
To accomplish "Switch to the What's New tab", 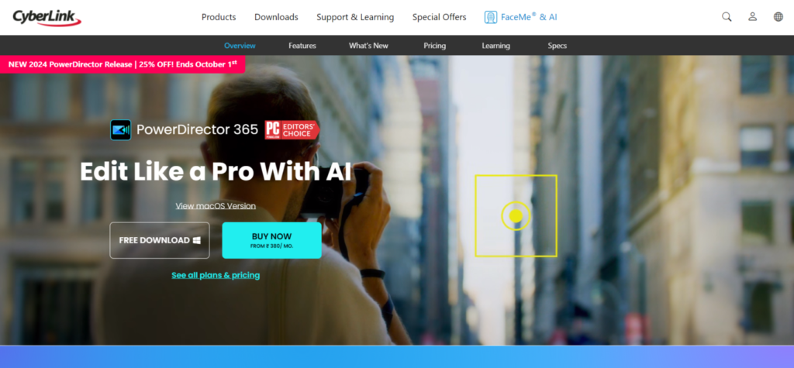I will [x=368, y=46].
